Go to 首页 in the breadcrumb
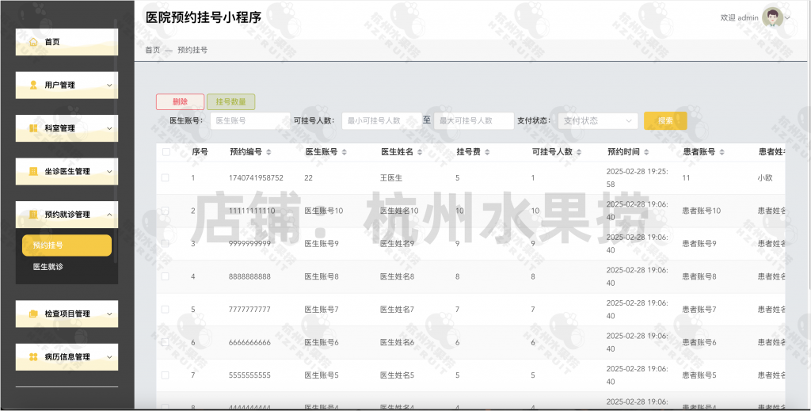Image resolution: width=811 pixels, height=411 pixels. 153,50
